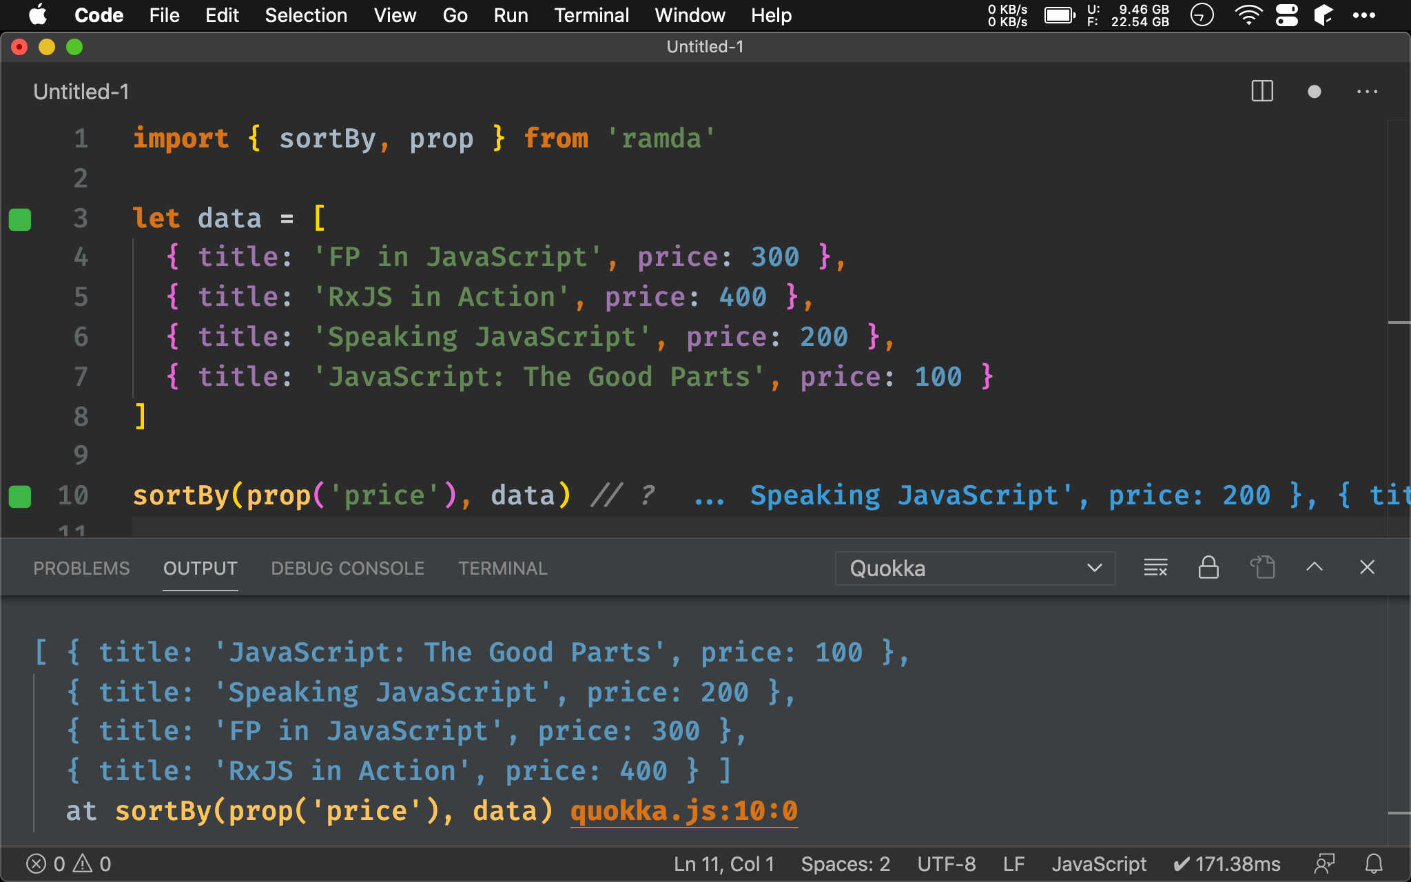This screenshot has height=882, width=1411.
Task: Select the PROBLEMS tab
Action: click(80, 567)
